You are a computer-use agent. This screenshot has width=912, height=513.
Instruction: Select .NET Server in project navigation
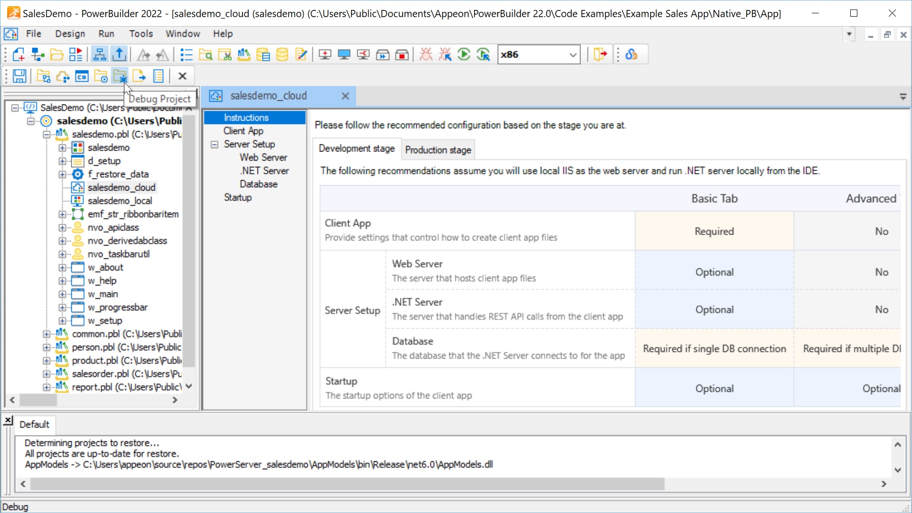click(265, 171)
